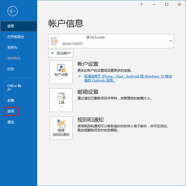Click the 帐户信息 page title
The width and height of the screenshot is (186, 186).
[x=66, y=24]
